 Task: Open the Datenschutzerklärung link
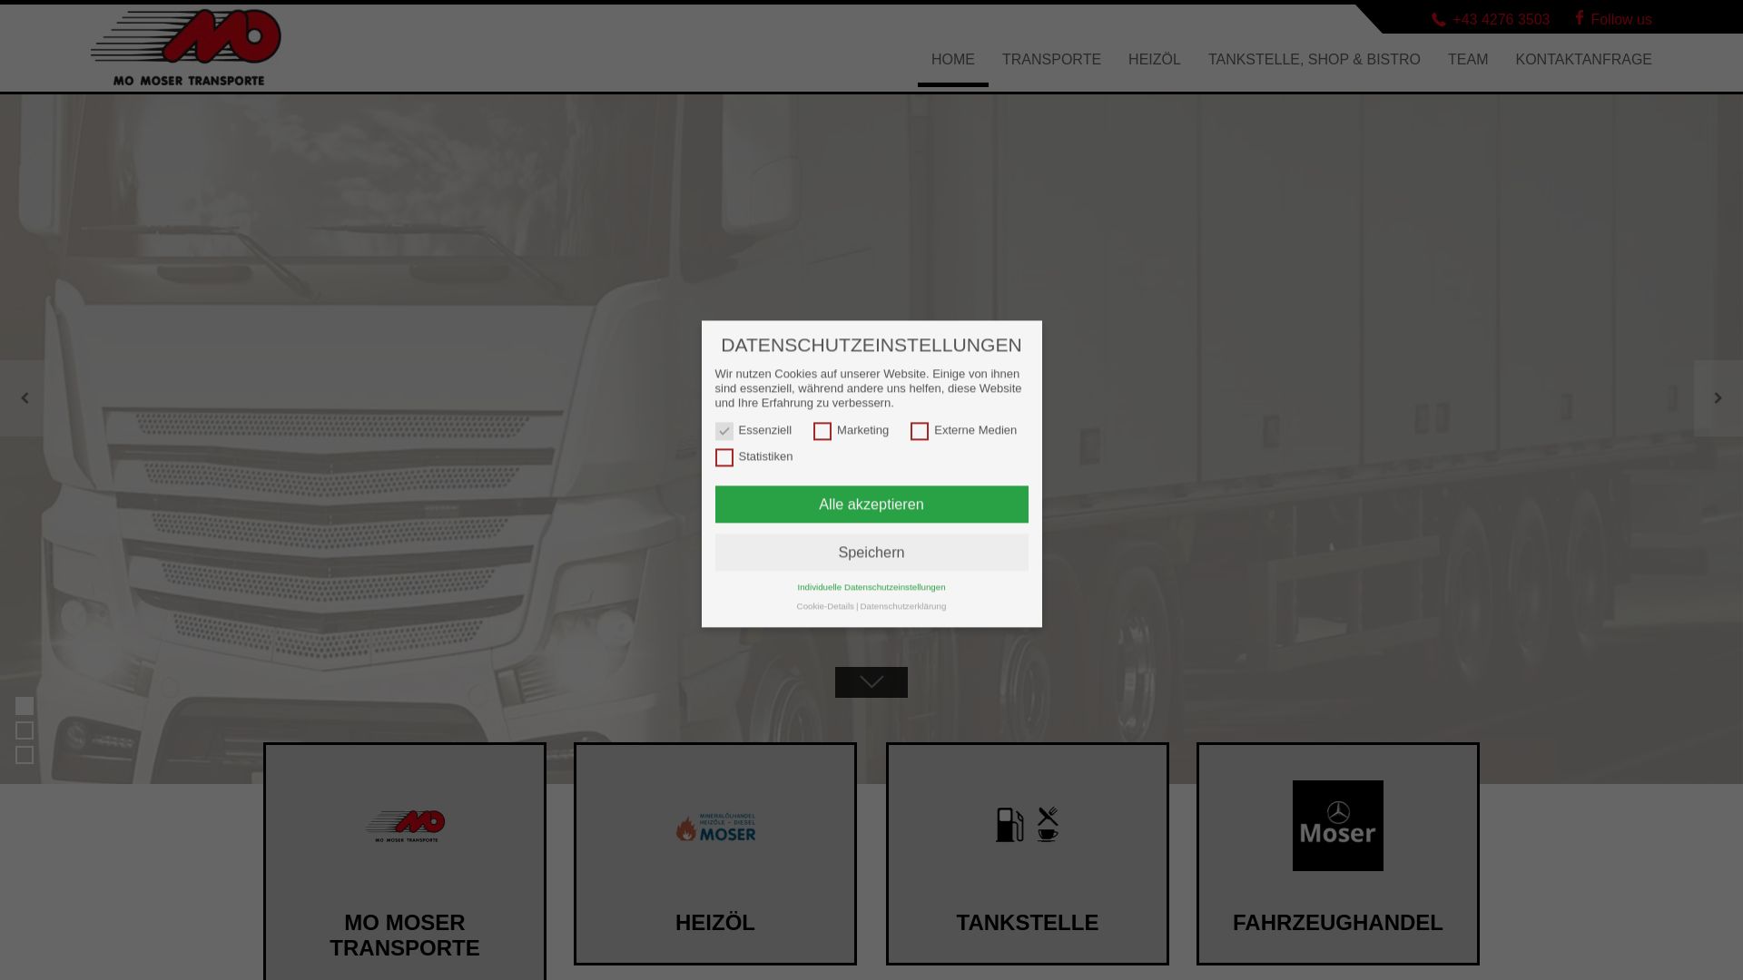[x=903, y=606]
